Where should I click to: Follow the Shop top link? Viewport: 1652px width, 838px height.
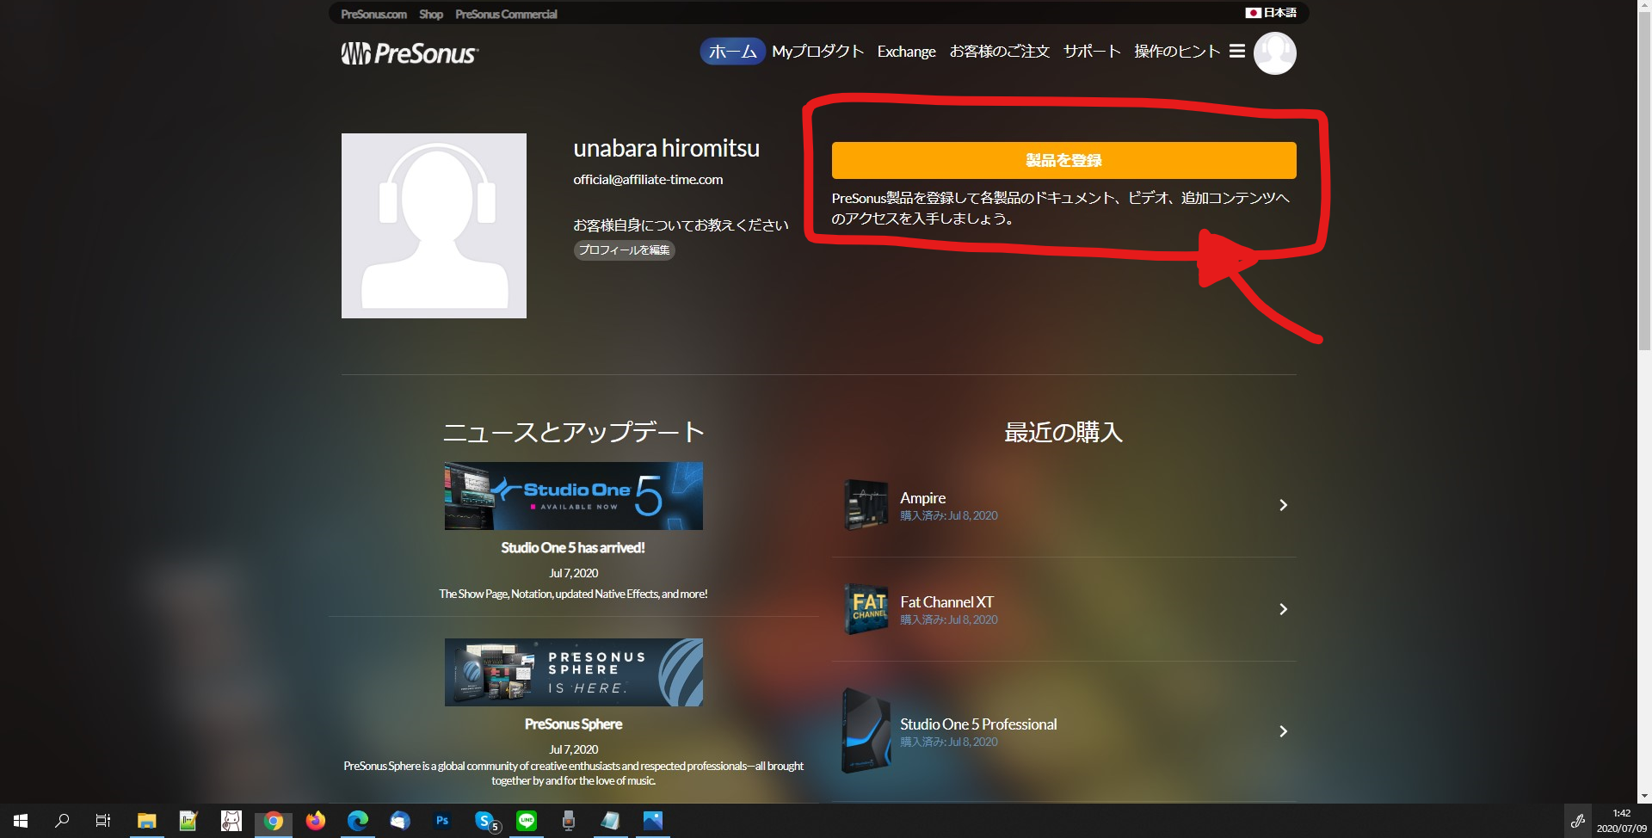pyautogui.click(x=431, y=14)
